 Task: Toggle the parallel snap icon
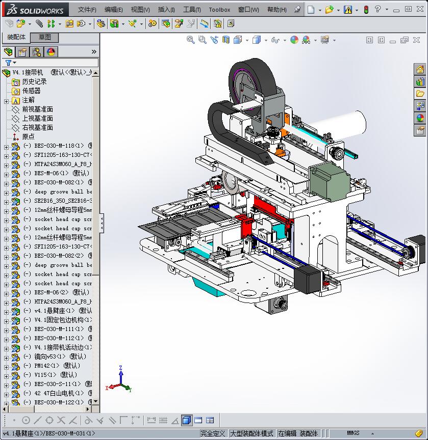(x=112, y=420)
